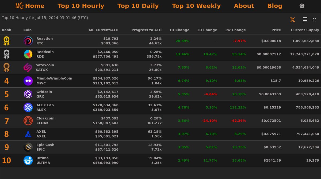Click the 32,748,271,078 supply value
Screen dimensions: 321x179
tap(304, 54)
